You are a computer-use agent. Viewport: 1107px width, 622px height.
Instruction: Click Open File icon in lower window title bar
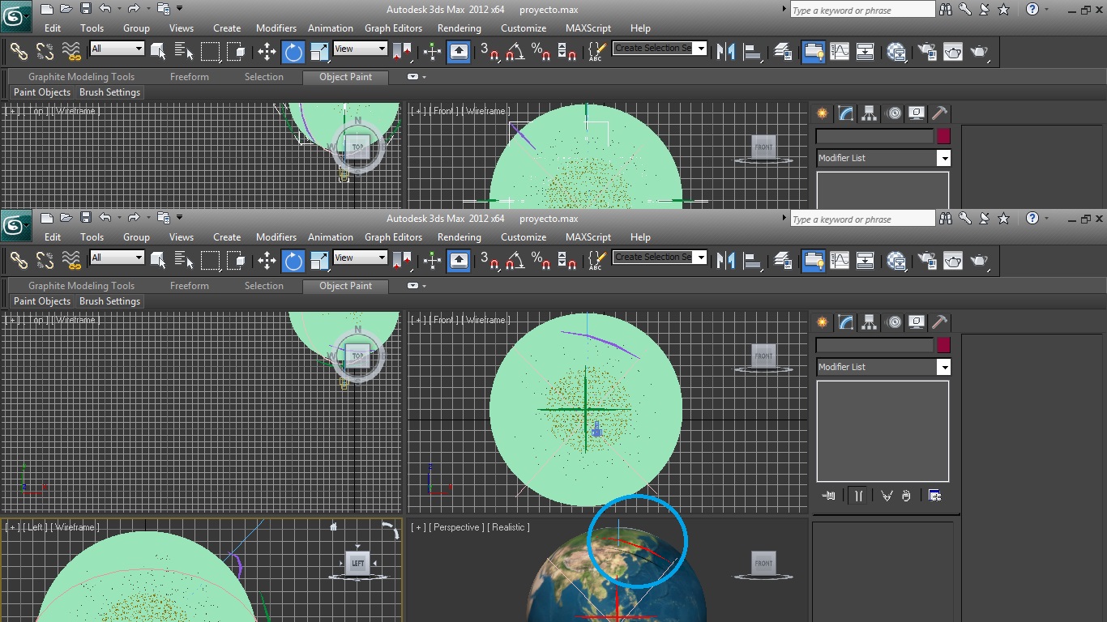click(x=66, y=218)
